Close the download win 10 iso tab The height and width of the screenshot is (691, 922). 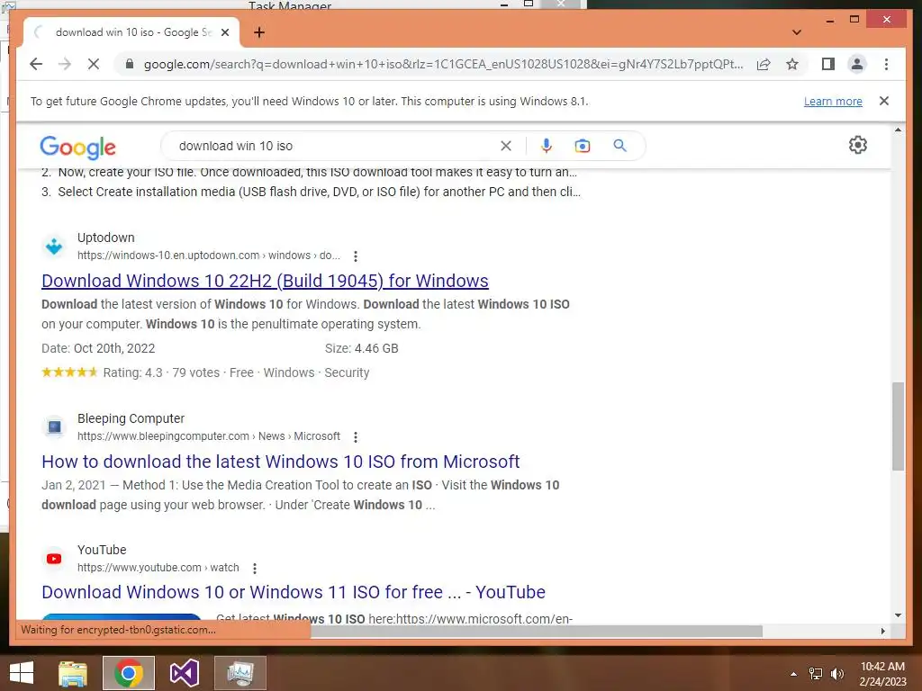tap(224, 32)
